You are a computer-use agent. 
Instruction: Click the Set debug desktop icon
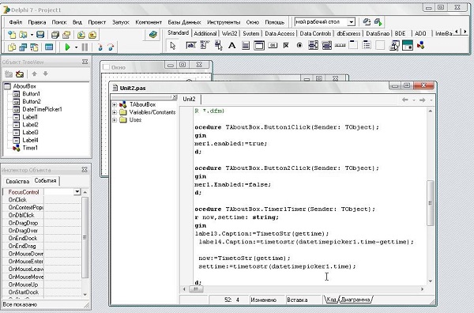[378, 22]
